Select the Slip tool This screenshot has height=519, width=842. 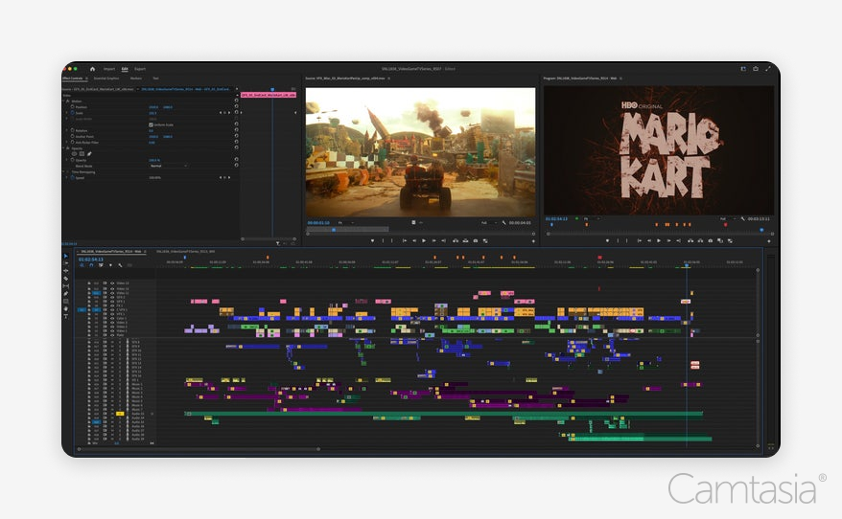(x=66, y=286)
